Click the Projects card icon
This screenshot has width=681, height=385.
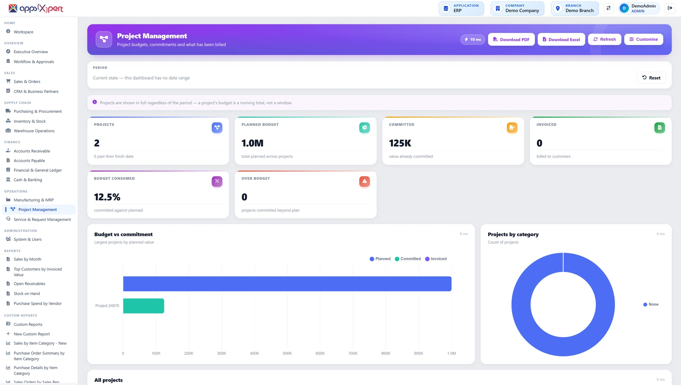click(x=217, y=127)
